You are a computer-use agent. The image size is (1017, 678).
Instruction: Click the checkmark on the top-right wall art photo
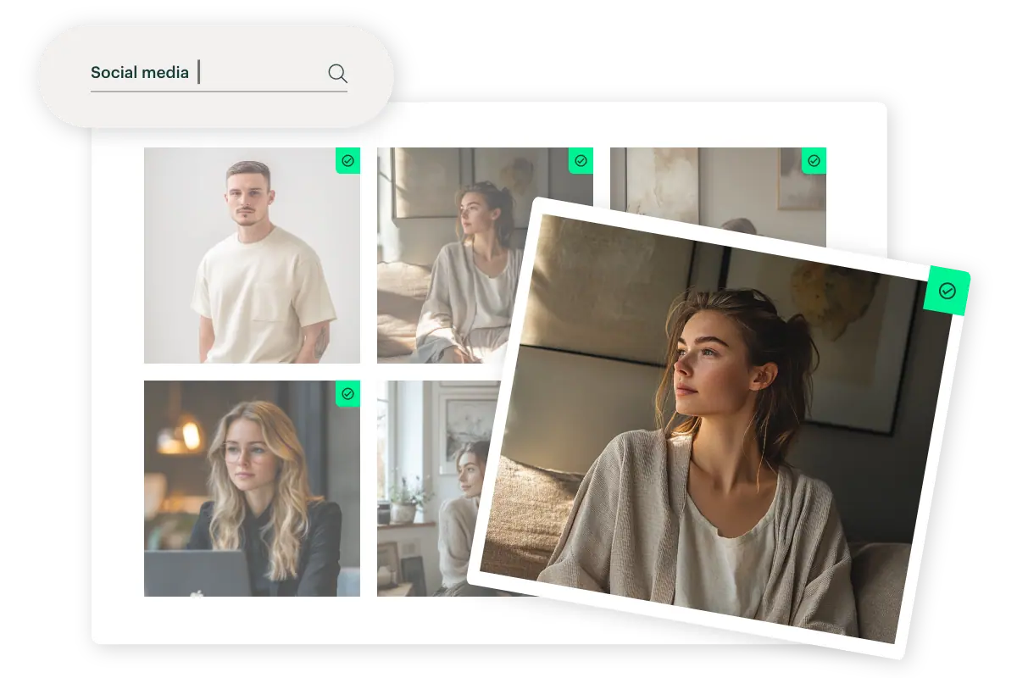coord(814,161)
